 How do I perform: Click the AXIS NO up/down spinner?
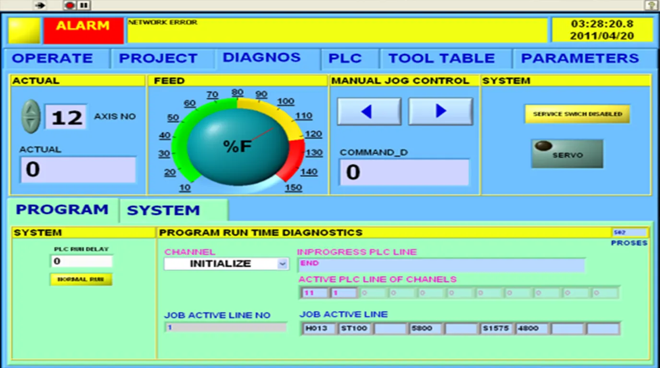click(x=32, y=116)
